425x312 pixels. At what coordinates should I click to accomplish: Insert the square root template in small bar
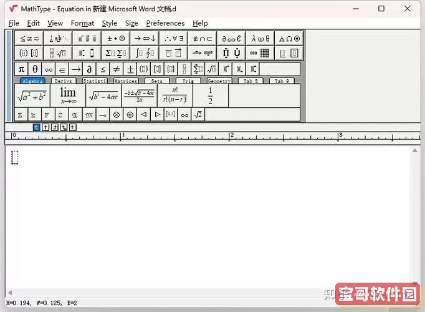pyautogui.click(x=212, y=69)
